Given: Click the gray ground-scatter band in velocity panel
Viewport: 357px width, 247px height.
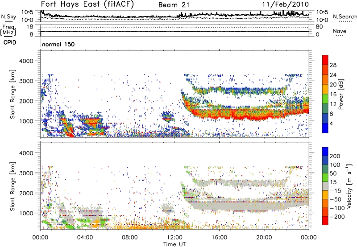Looking at the screenshot, I should point(246,206).
